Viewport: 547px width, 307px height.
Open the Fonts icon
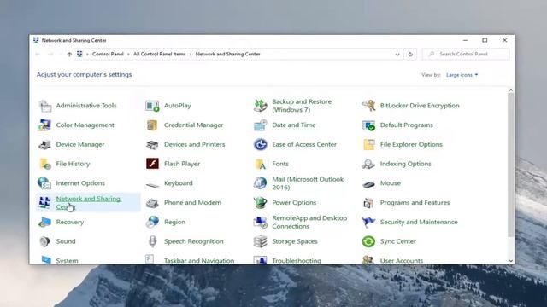click(x=260, y=164)
